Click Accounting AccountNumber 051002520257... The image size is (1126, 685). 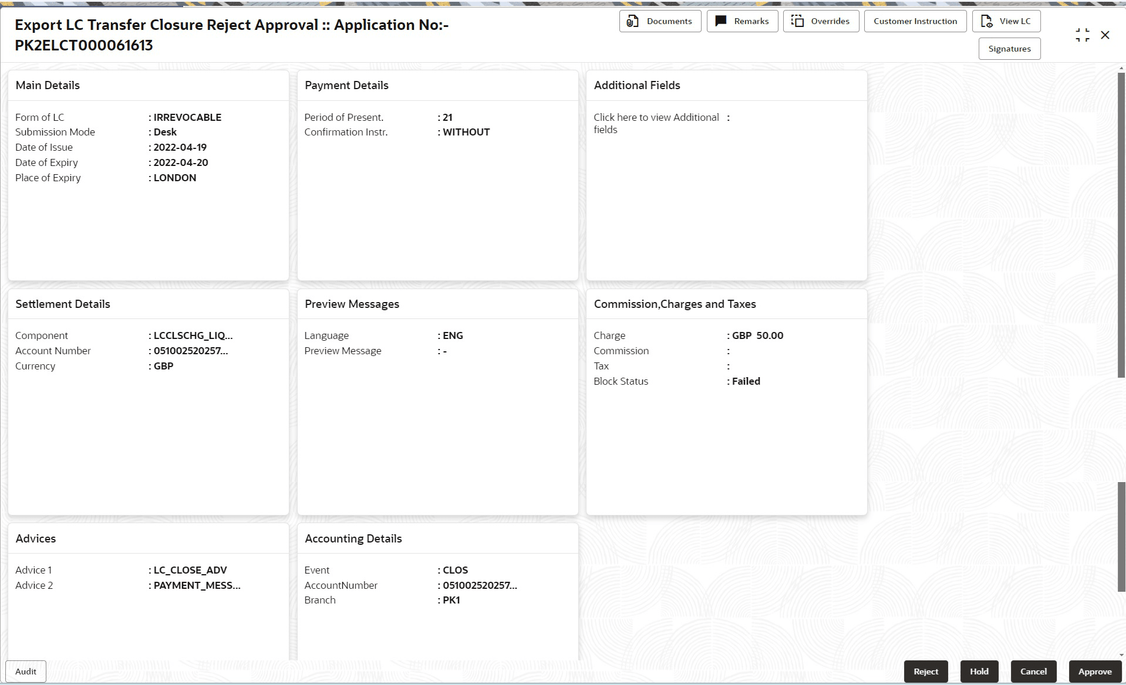tap(480, 585)
